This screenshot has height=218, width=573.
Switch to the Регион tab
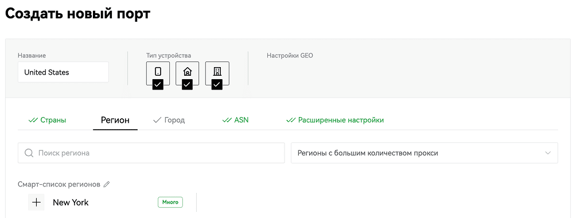(x=115, y=120)
